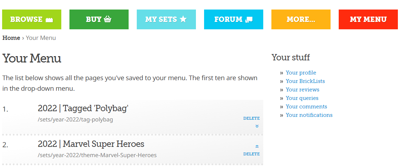Open the Your notifications link
This screenshot has width=400, height=167.
(309, 115)
